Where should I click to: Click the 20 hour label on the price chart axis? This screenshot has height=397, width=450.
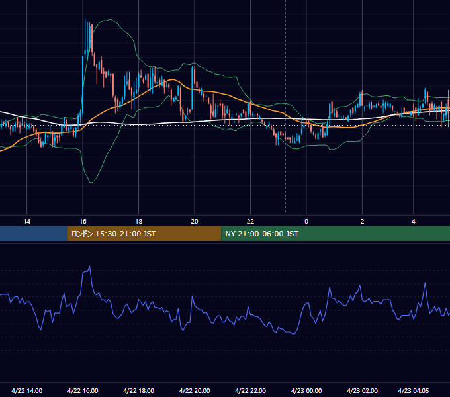195,222
